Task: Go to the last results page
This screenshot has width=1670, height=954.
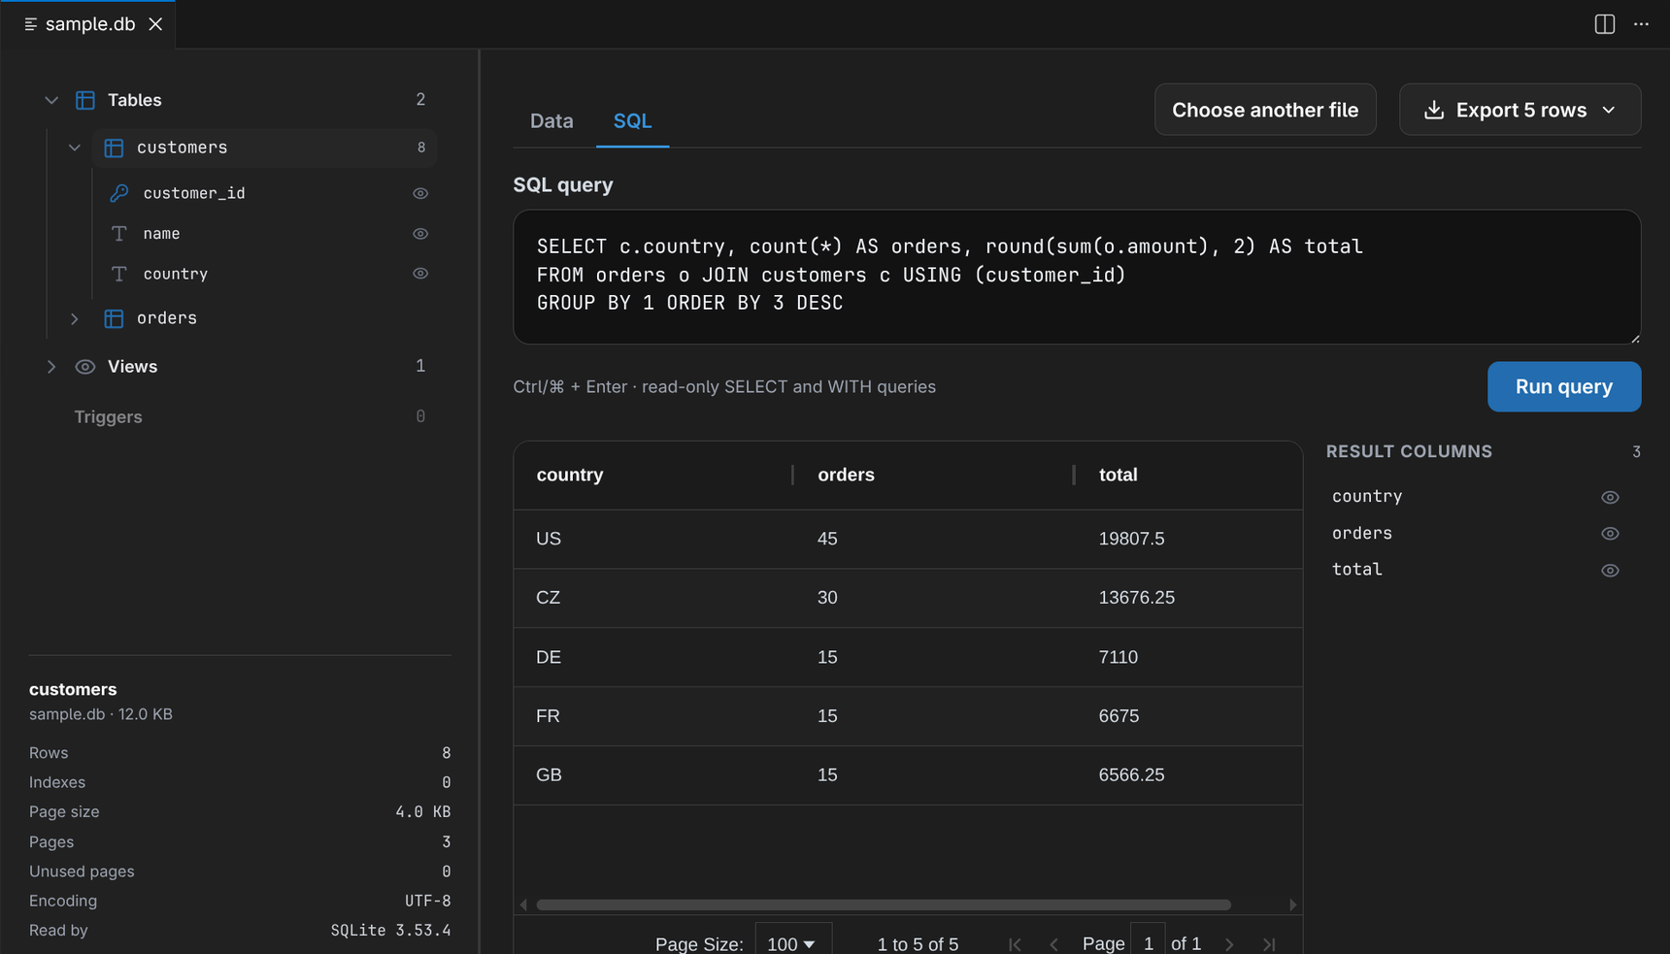Action: [1268, 943]
